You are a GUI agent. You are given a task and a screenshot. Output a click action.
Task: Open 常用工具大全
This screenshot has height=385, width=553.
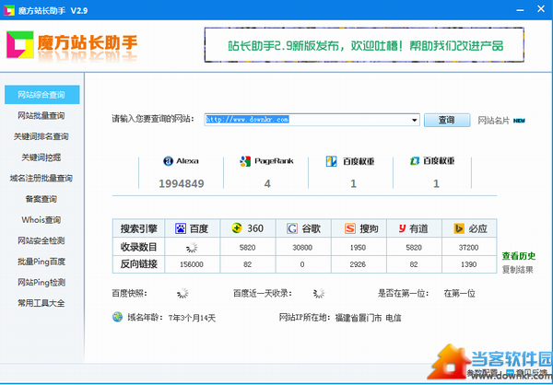(x=41, y=303)
